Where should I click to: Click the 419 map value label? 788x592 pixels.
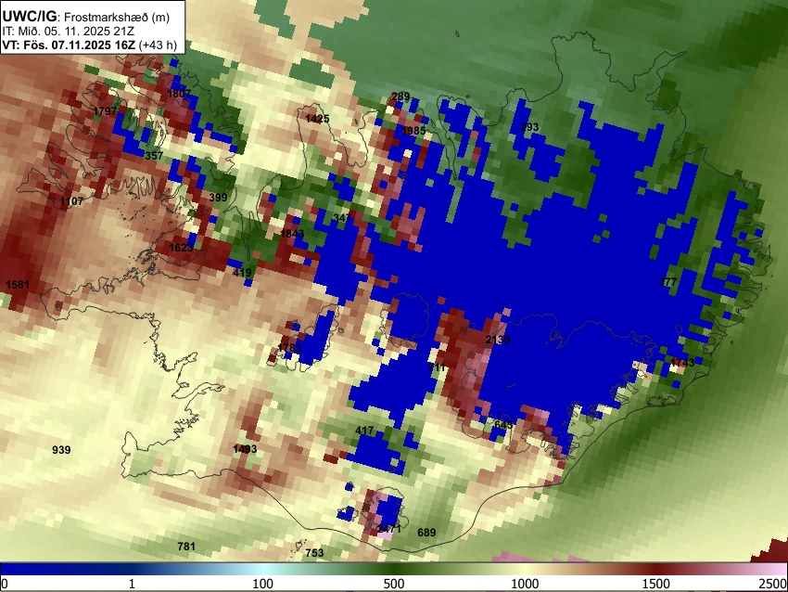click(242, 273)
